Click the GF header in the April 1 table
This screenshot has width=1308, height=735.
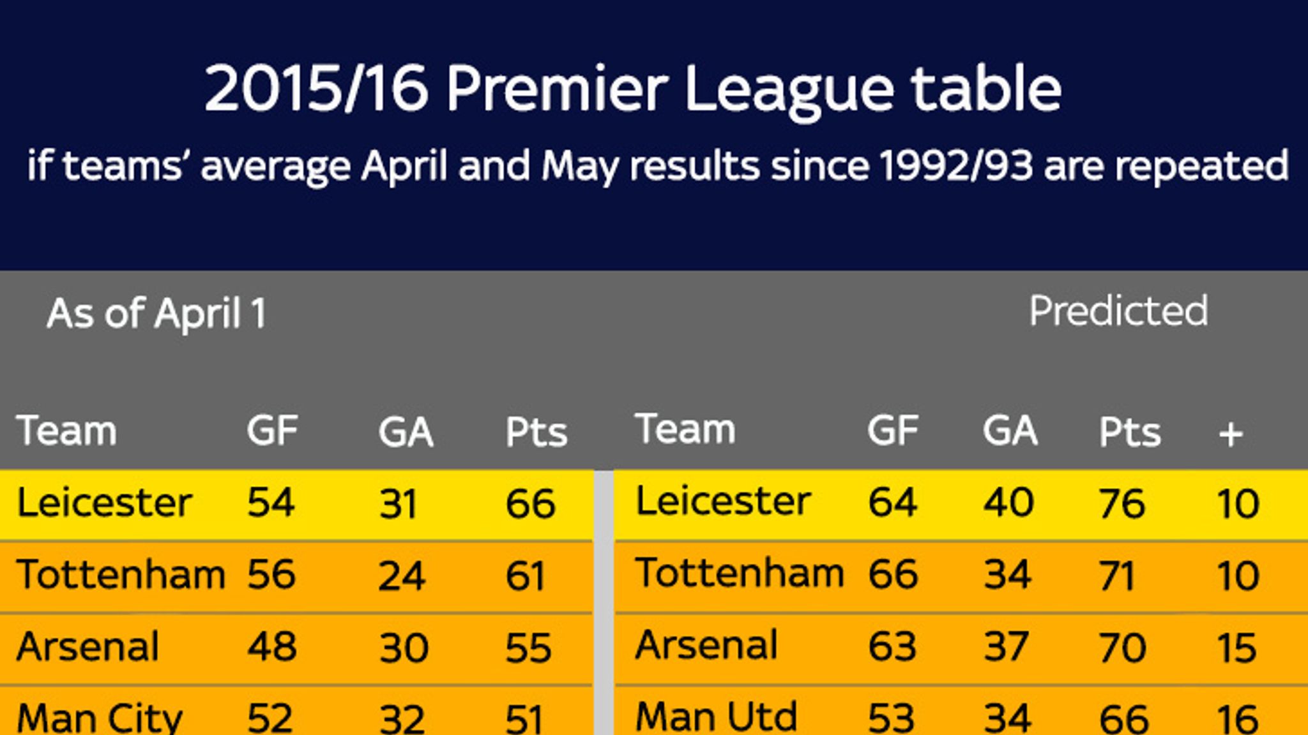(x=272, y=431)
